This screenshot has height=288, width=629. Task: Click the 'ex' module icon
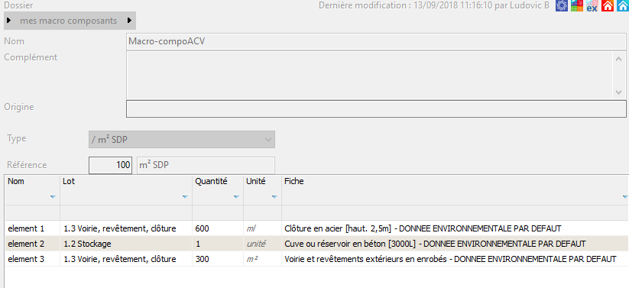click(592, 5)
